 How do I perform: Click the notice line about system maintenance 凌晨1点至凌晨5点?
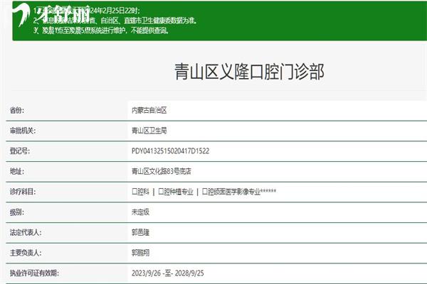click(101, 31)
